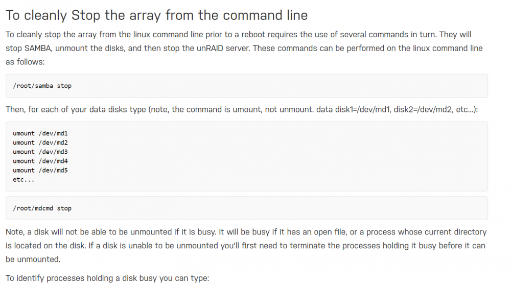Click the heading about stopping the array
Screen dimensions: 511x285
pos(156,15)
